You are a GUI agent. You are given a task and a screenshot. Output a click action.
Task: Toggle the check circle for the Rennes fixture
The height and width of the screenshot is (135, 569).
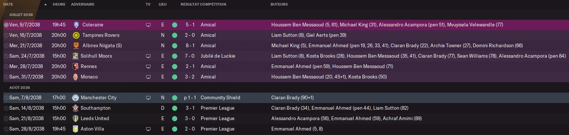point(6,67)
